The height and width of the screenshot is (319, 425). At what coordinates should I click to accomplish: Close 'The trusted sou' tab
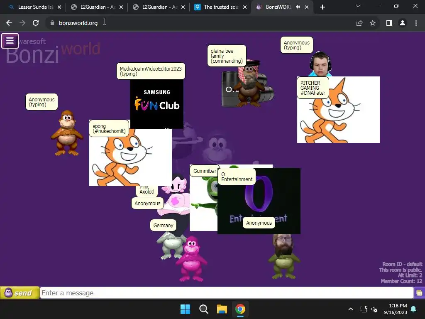tap(245, 7)
